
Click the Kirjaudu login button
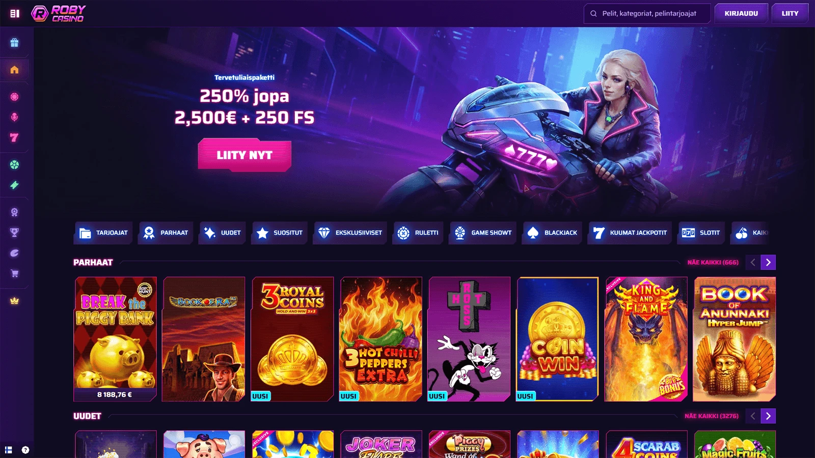click(x=741, y=14)
